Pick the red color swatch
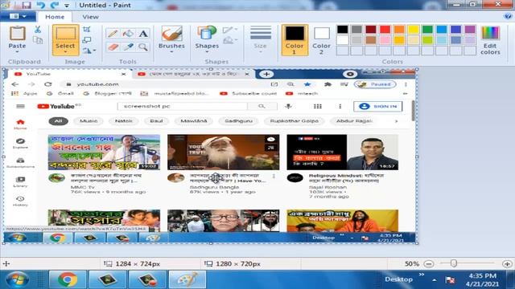This screenshot has height=289, width=515. point(385,29)
